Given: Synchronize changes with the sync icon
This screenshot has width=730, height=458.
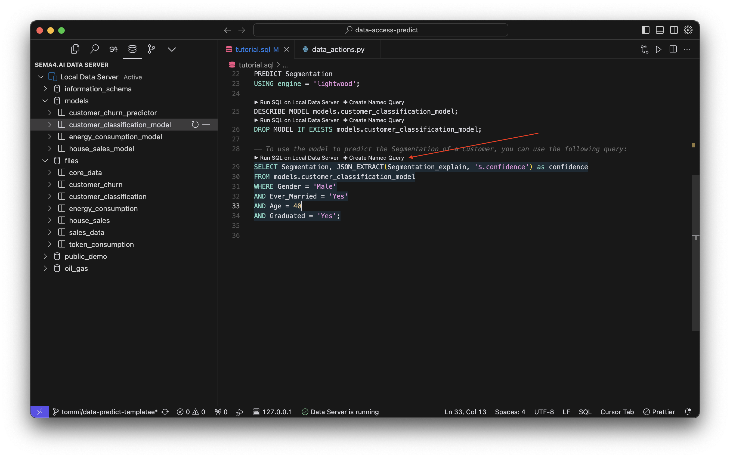Looking at the screenshot, I should pos(165,412).
